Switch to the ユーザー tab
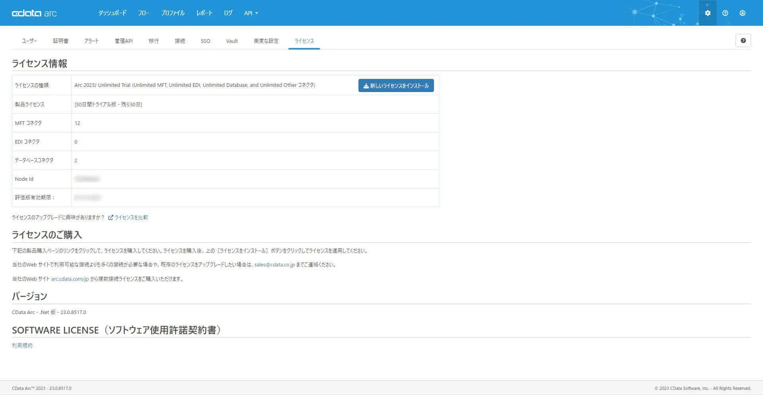The width and height of the screenshot is (763, 395). [29, 41]
